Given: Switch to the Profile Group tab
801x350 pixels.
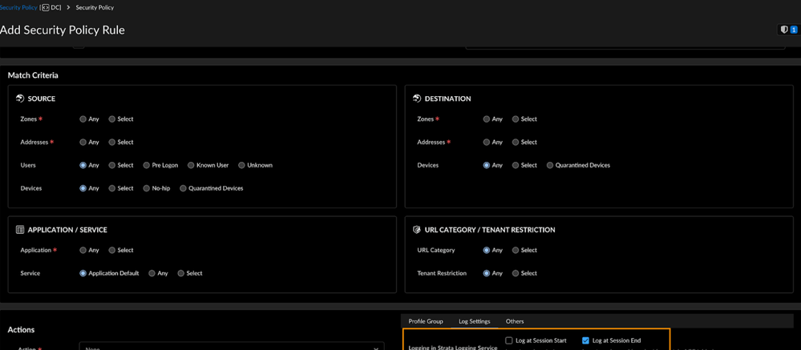Looking at the screenshot, I should [425, 321].
